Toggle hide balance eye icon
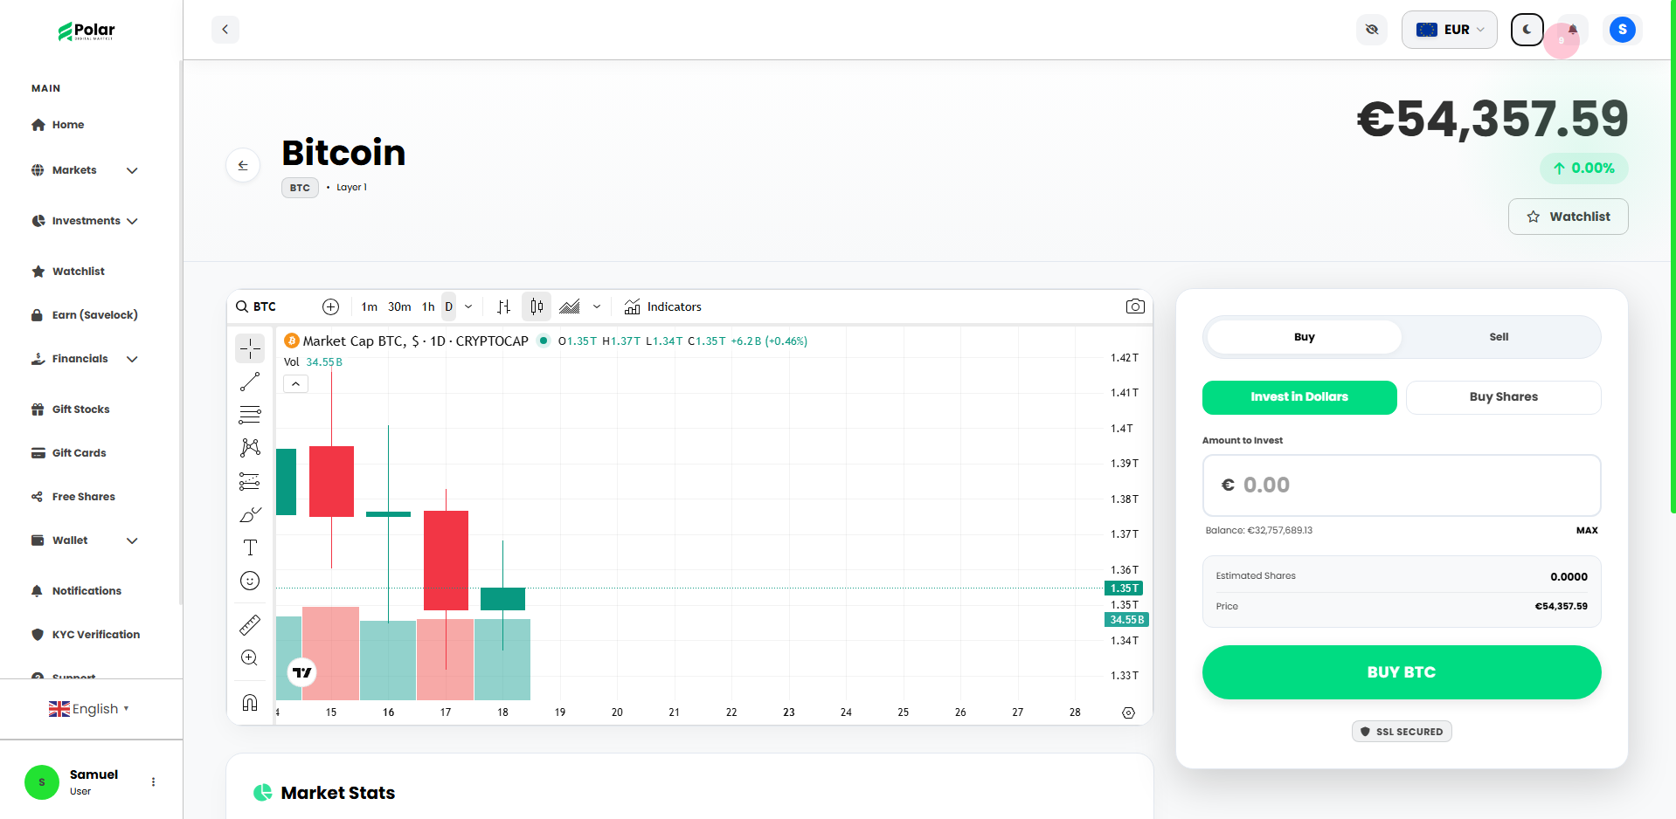The width and height of the screenshot is (1676, 819). click(1372, 30)
